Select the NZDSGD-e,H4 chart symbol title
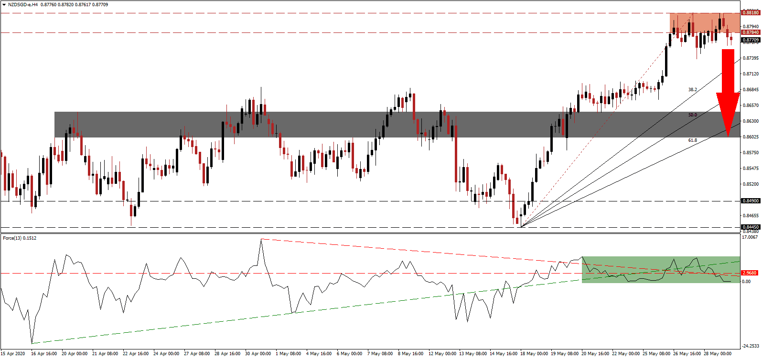The width and height of the screenshot is (762, 359). coord(23,5)
